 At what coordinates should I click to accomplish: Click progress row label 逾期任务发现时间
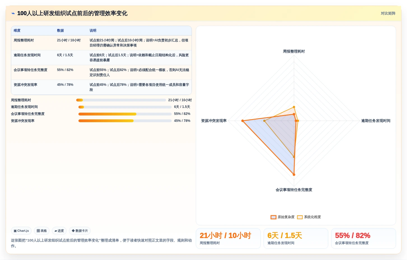tap(24, 107)
